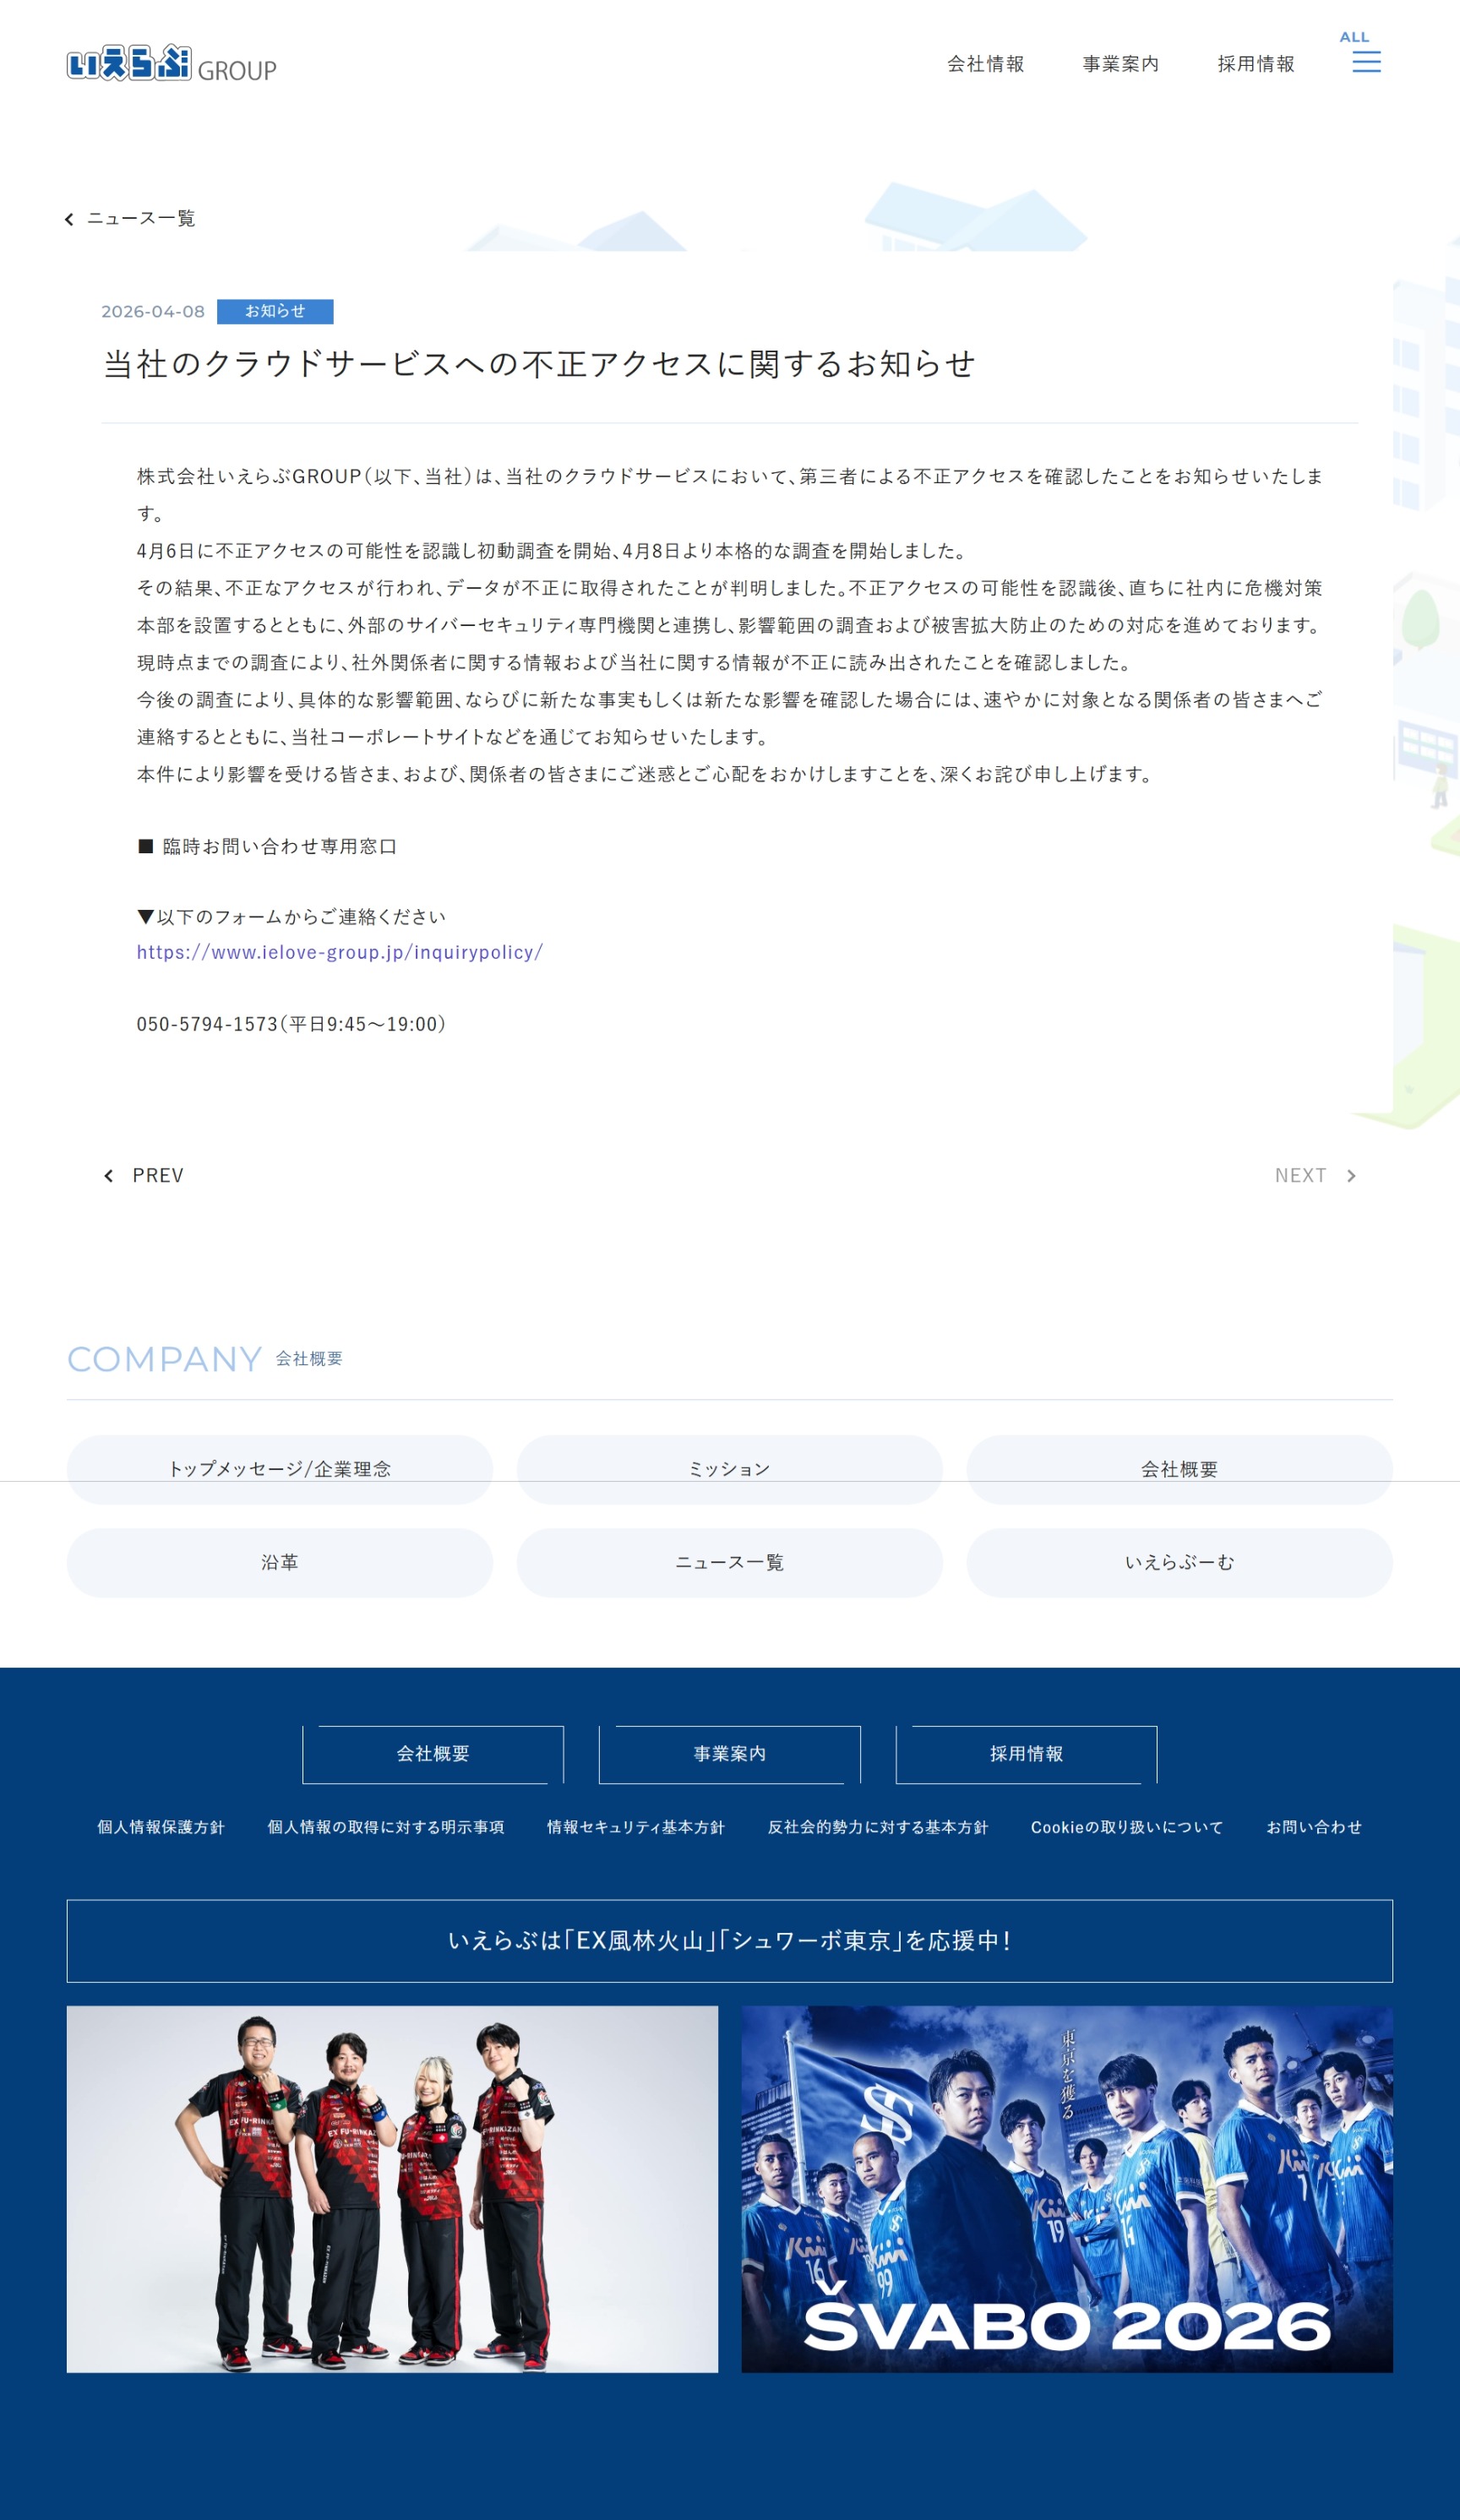Open the inquirypolicy form link
The width and height of the screenshot is (1460, 2520).
click(339, 952)
